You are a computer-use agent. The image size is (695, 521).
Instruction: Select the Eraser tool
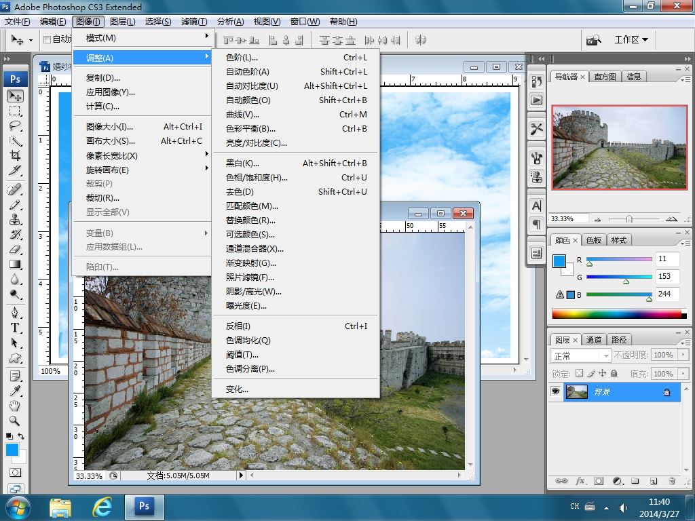[15, 250]
